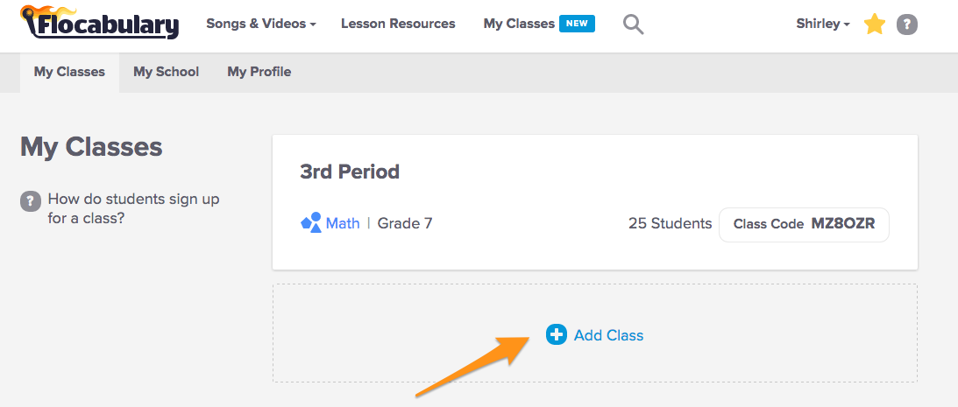
Task: Select the My Classes sub-tab
Action: click(69, 72)
